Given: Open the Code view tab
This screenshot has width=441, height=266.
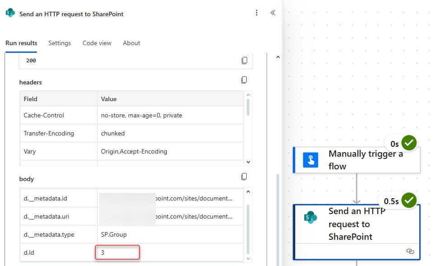Looking at the screenshot, I should tap(97, 43).
